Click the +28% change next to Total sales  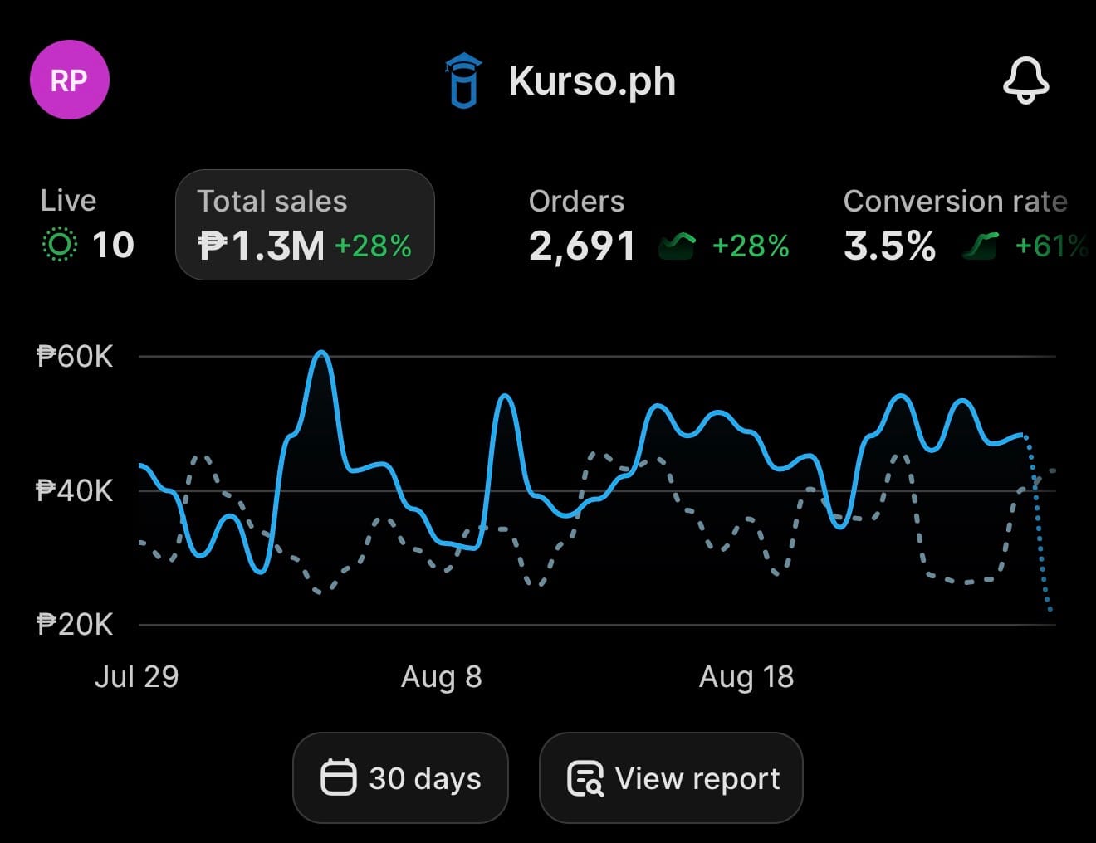click(373, 246)
